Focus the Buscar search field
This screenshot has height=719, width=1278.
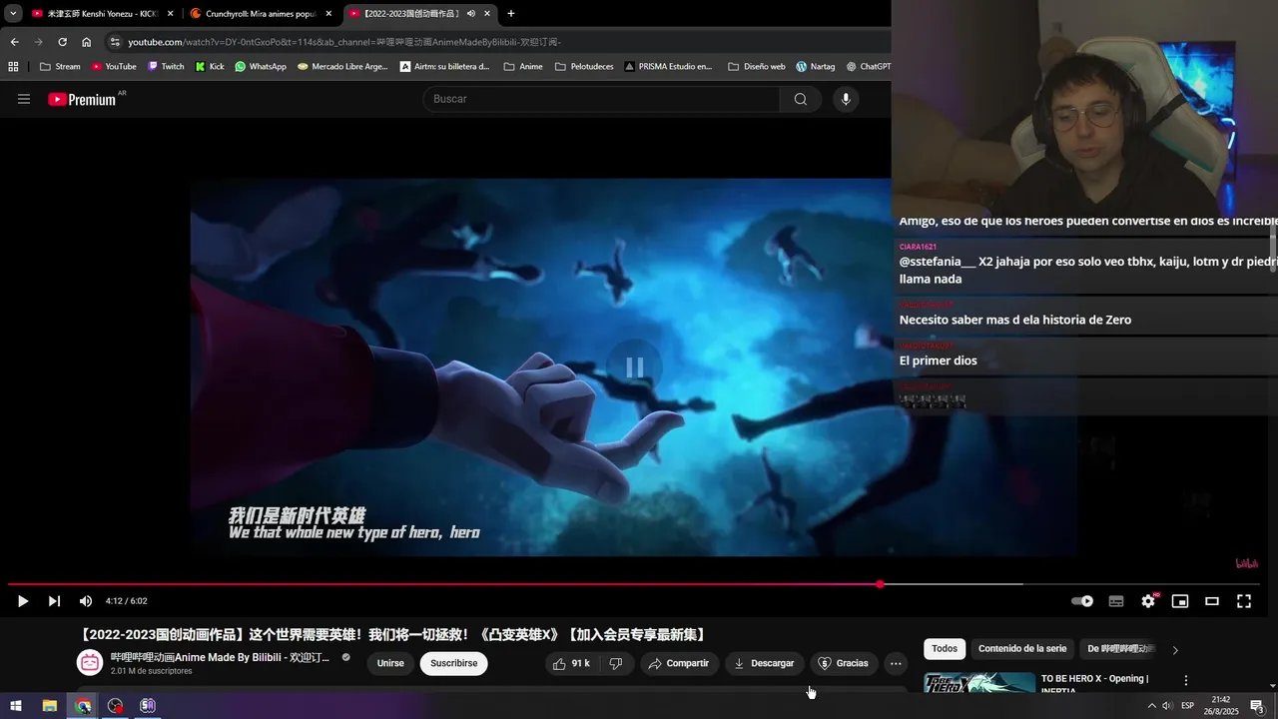coord(601,99)
